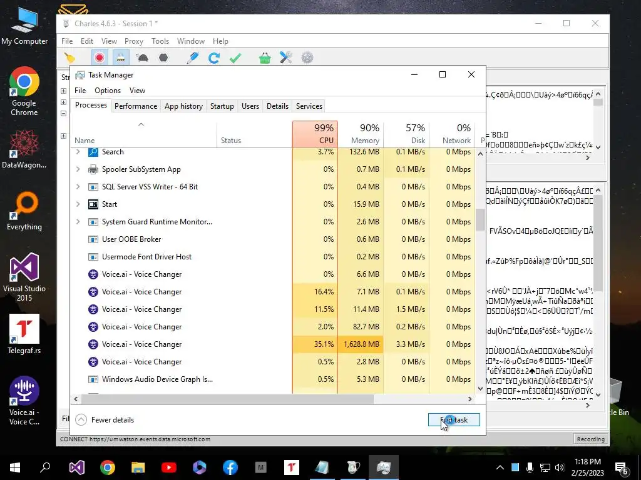Open Charles File menu
Screen dimensions: 641x480
click(x=67, y=41)
